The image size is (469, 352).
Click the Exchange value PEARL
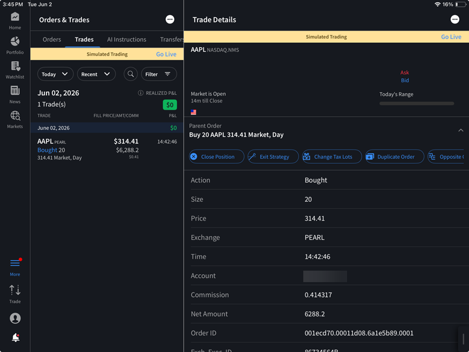(x=314, y=237)
